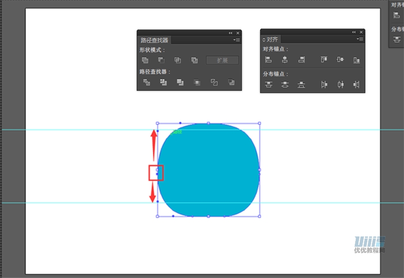
Task: Open the docked 分布 panel icon on right edge
Action: [x=396, y=39]
